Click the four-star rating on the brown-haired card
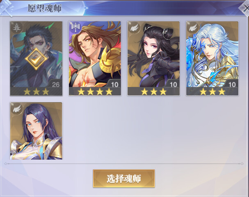This screenshot has width=249, height=197. coord(95,92)
